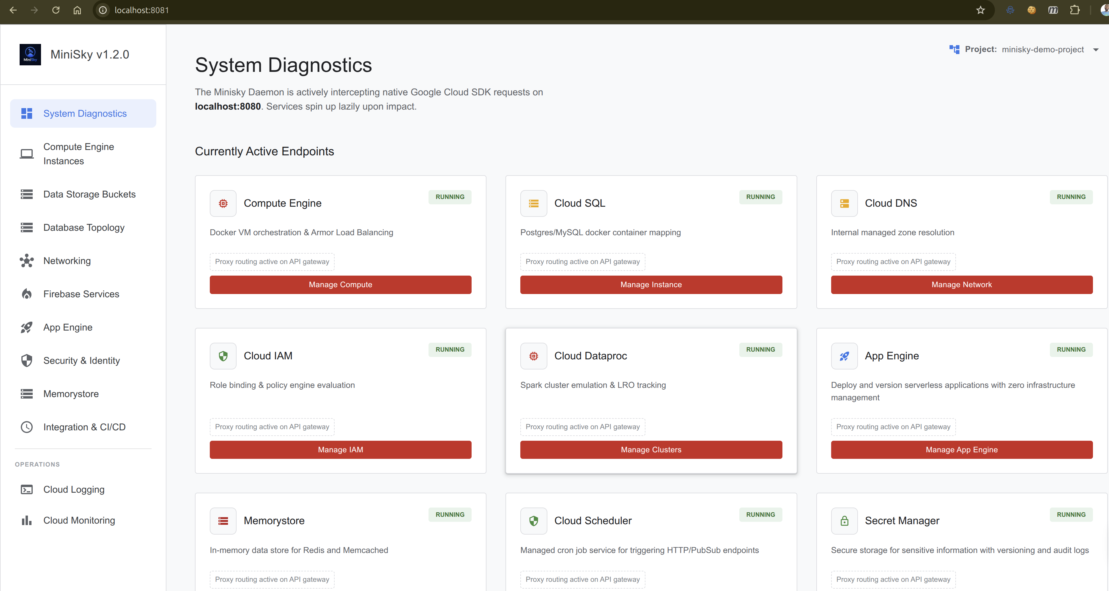Click the Cloud SQL card icon
This screenshot has width=1109, height=591.
(x=533, y=203)
